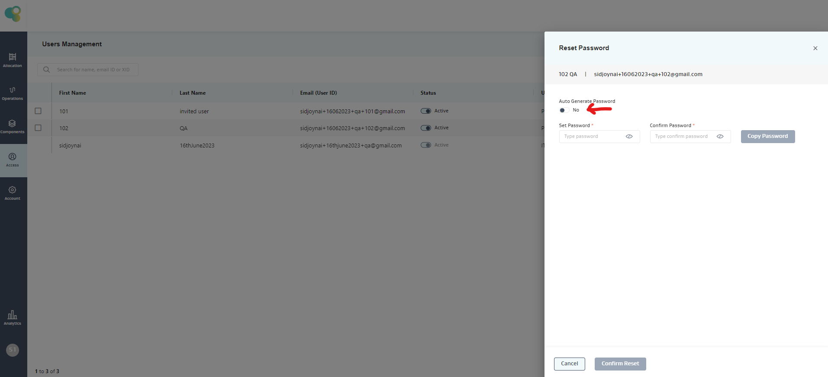Open the Operations sidebar icon
The width and height of the screenshot is (828, 377).
point(13,90)
